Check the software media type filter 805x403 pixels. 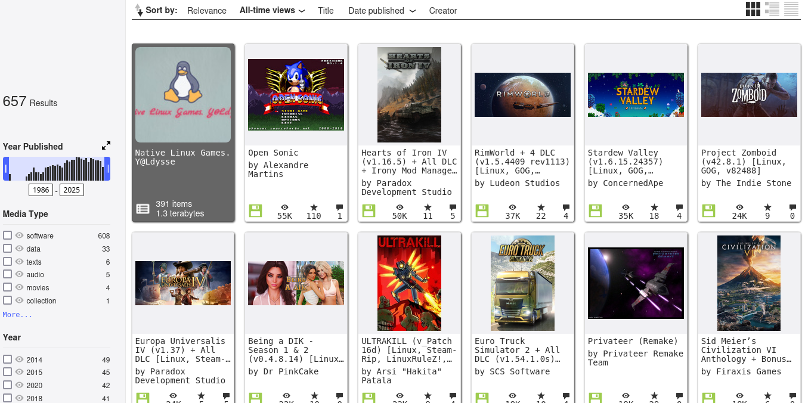[7, 235]
